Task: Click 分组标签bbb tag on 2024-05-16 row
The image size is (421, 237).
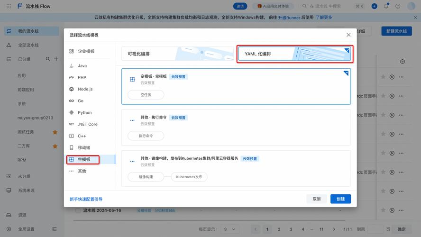Action: [165, 210]
